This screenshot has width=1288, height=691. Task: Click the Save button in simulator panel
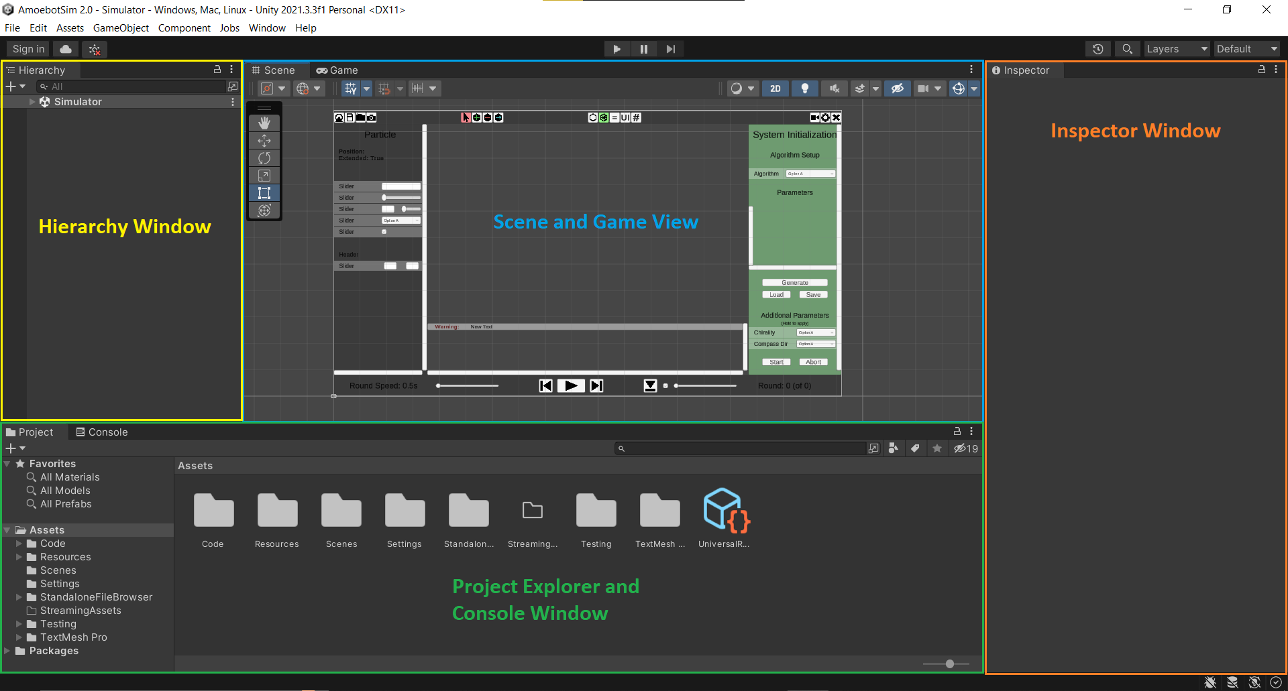pos(814,295)
